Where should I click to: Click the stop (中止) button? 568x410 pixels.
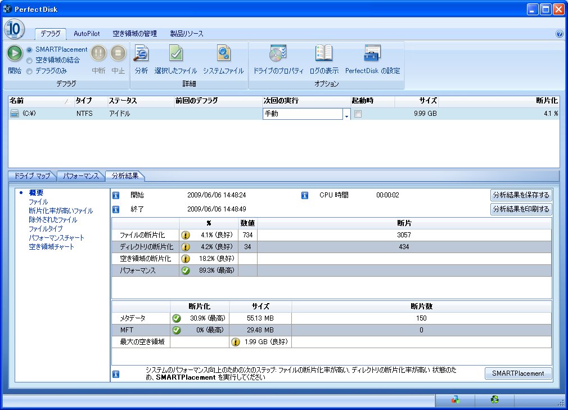tap(118, 53)
